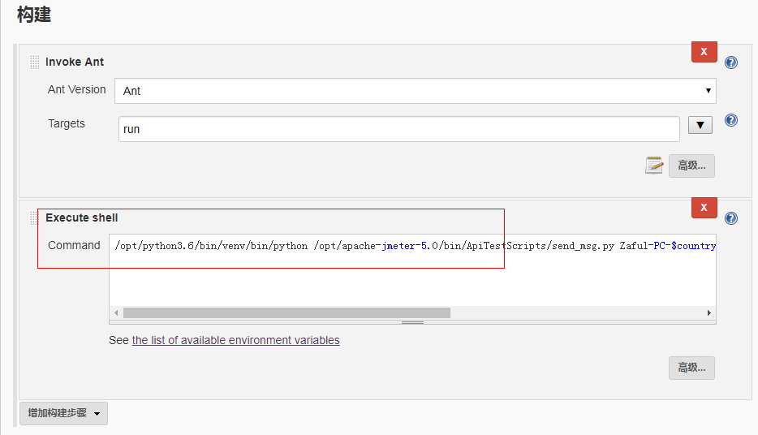
Task: Click the Command label
Action: (x=74, y=246)
